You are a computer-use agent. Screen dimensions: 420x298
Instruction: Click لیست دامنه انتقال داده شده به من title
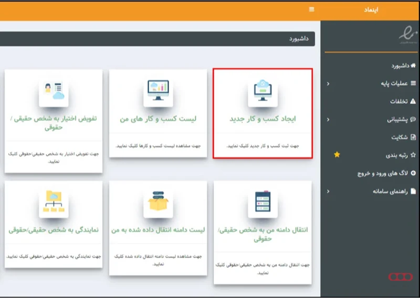tap(158, 230)
